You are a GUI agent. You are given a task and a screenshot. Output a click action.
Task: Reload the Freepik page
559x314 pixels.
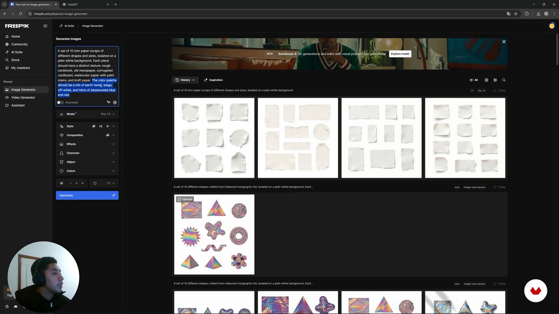click(20, 14)
